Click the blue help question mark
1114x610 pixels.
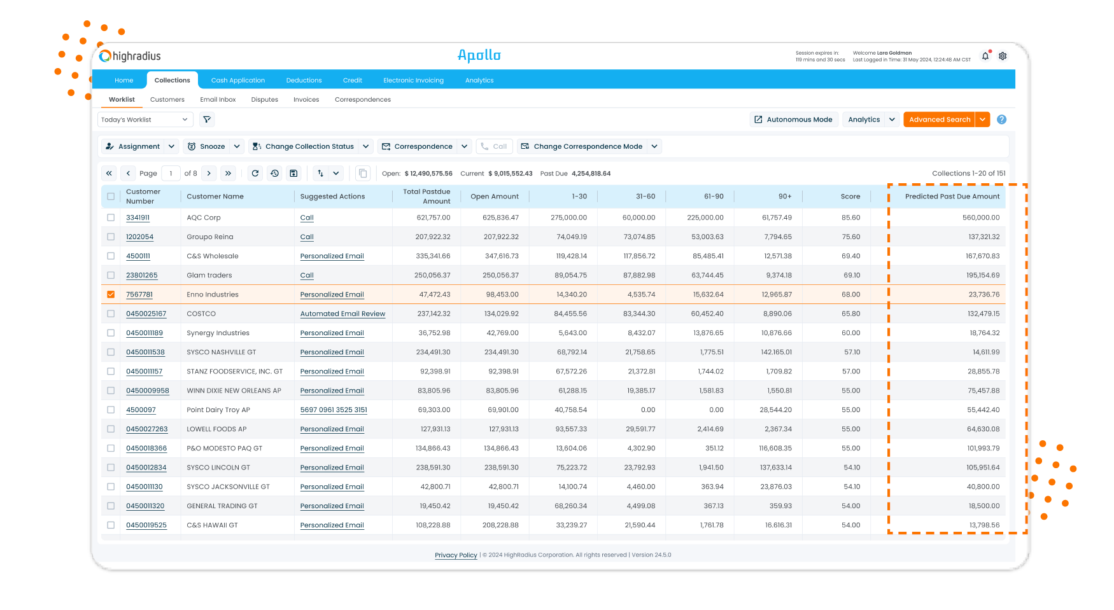pos(1001,120)
